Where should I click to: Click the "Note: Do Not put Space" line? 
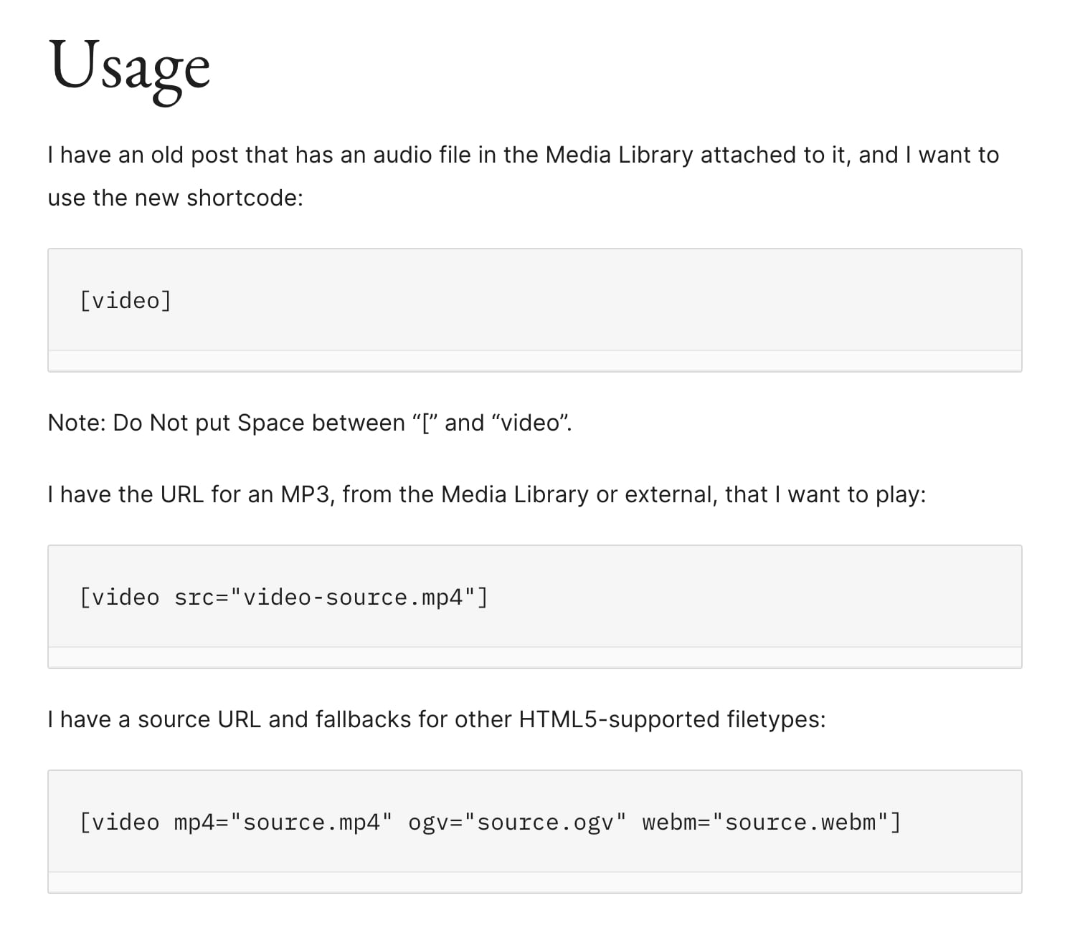309,423
